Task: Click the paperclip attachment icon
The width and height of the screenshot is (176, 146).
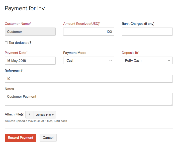Action: (30, 115)
